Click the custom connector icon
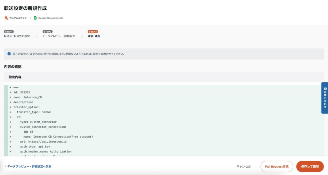Viewport: 328px width, 175px height. click(6, 18)
